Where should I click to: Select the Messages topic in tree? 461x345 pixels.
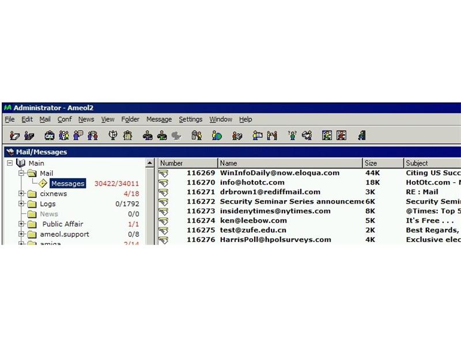click(x=67, y=183)
